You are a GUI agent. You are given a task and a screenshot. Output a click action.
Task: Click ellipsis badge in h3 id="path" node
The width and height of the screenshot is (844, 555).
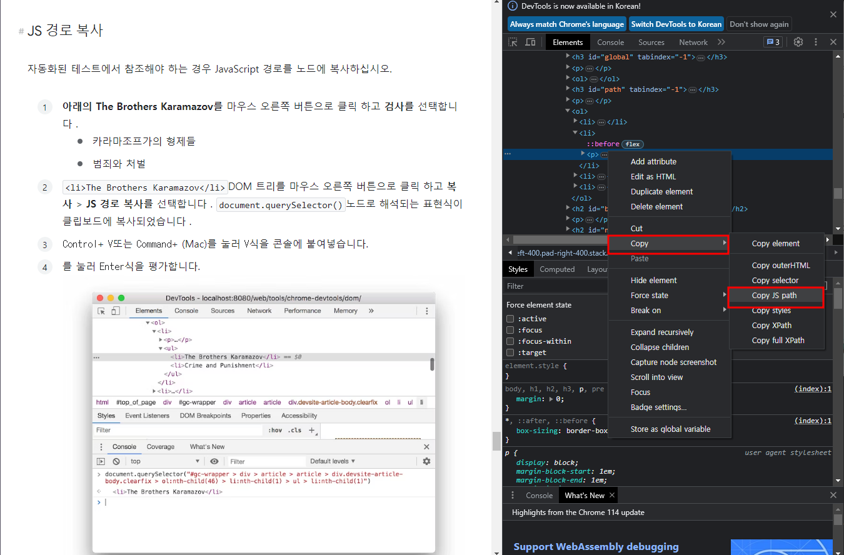pyautogui.click(x=693, y=89)
